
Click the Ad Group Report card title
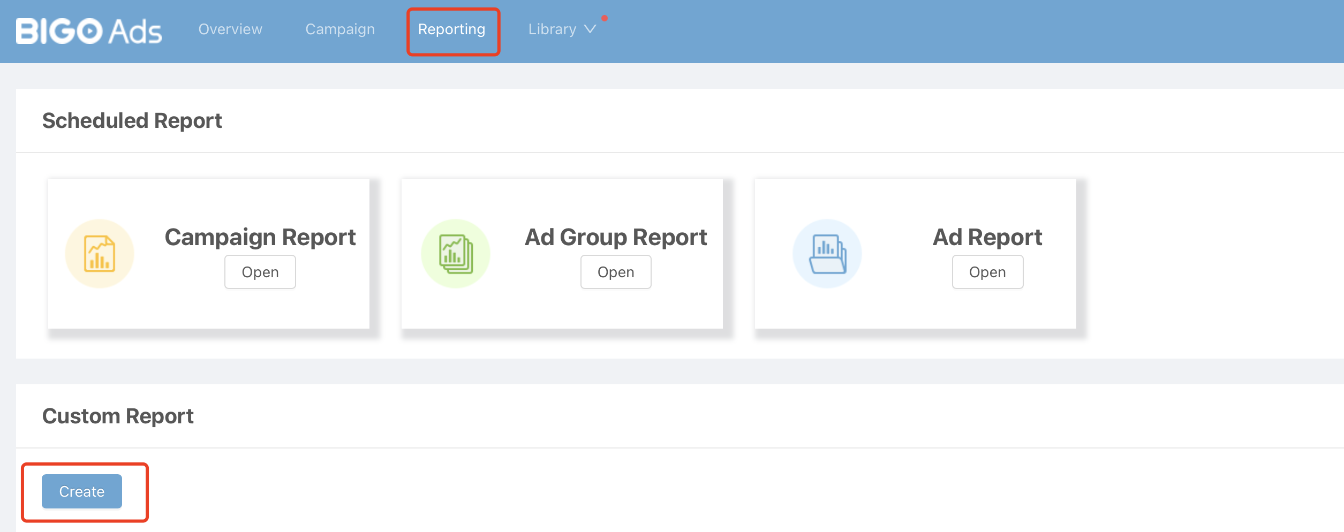(x=616, y=237)
